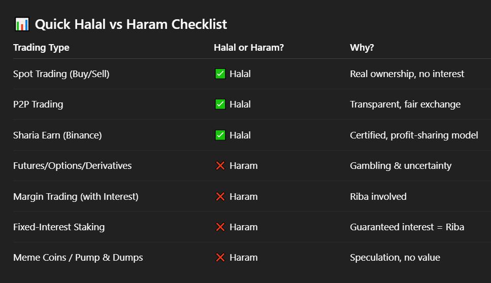Image resolution: width=491 pixels, height=283 pixels.
Task: Click the "Quick Halal vs Haram Checklist" heading
Action: coord(131,24)
